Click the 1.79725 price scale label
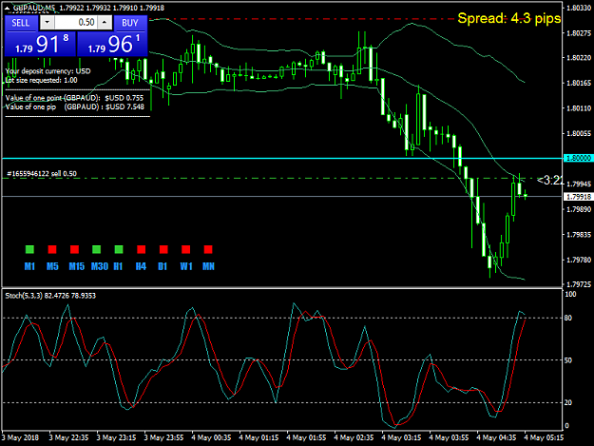Image resolution: width=594 pixels, height=446 pixels. (x=579, y=284)
